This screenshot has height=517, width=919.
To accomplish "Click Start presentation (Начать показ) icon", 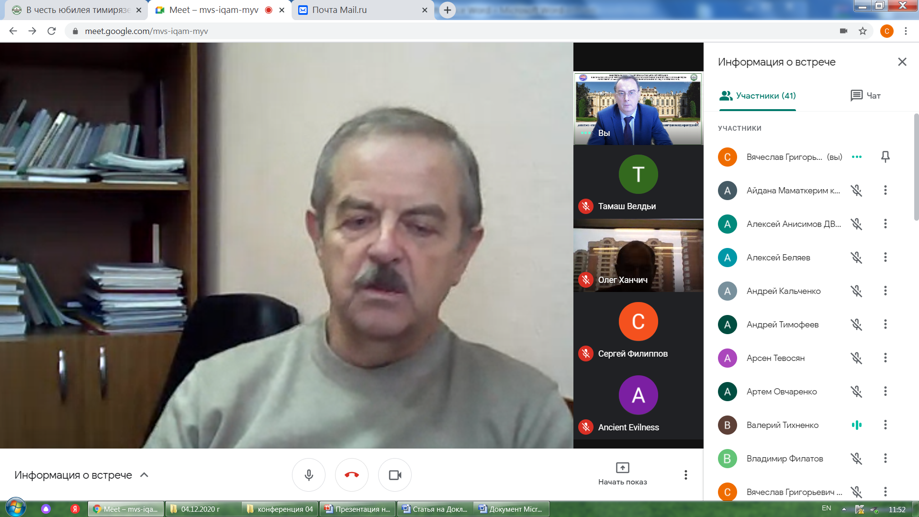I will point(622,468).
